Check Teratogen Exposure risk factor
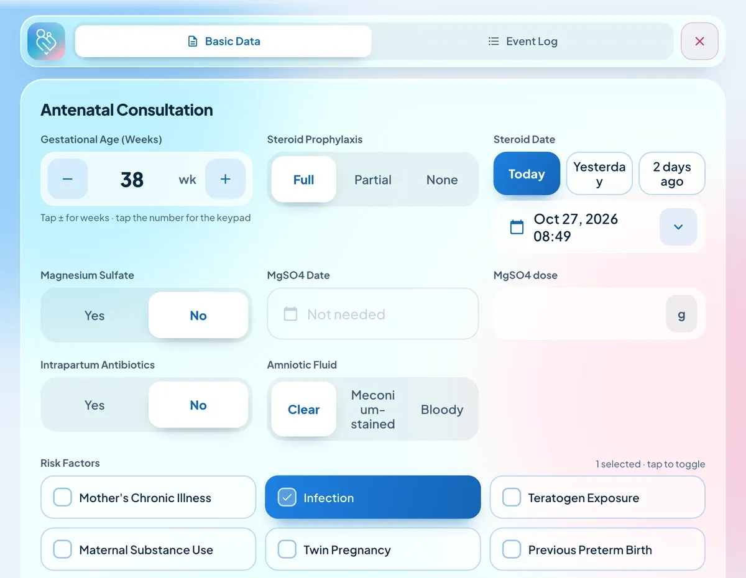746x578 pixels. [597, 497]
